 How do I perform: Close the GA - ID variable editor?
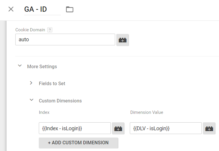click(x=11, y=9)
